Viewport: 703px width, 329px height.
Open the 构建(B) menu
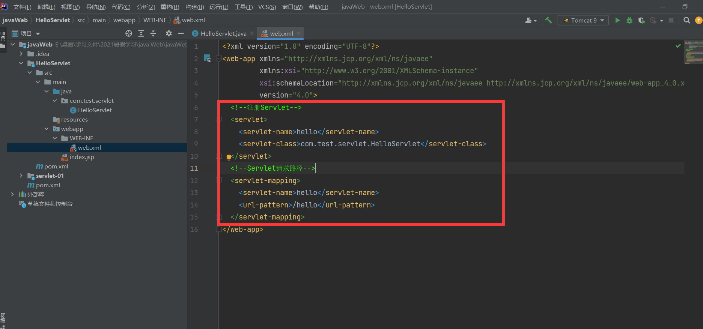click(194, 7)
